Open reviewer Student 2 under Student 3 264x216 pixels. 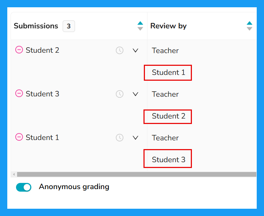tap(168, 116)
